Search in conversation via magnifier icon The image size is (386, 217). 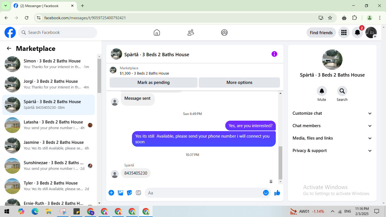pos(342,91)
